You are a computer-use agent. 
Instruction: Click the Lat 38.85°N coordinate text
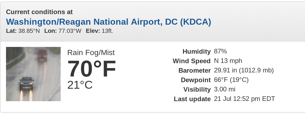[23, 31]
